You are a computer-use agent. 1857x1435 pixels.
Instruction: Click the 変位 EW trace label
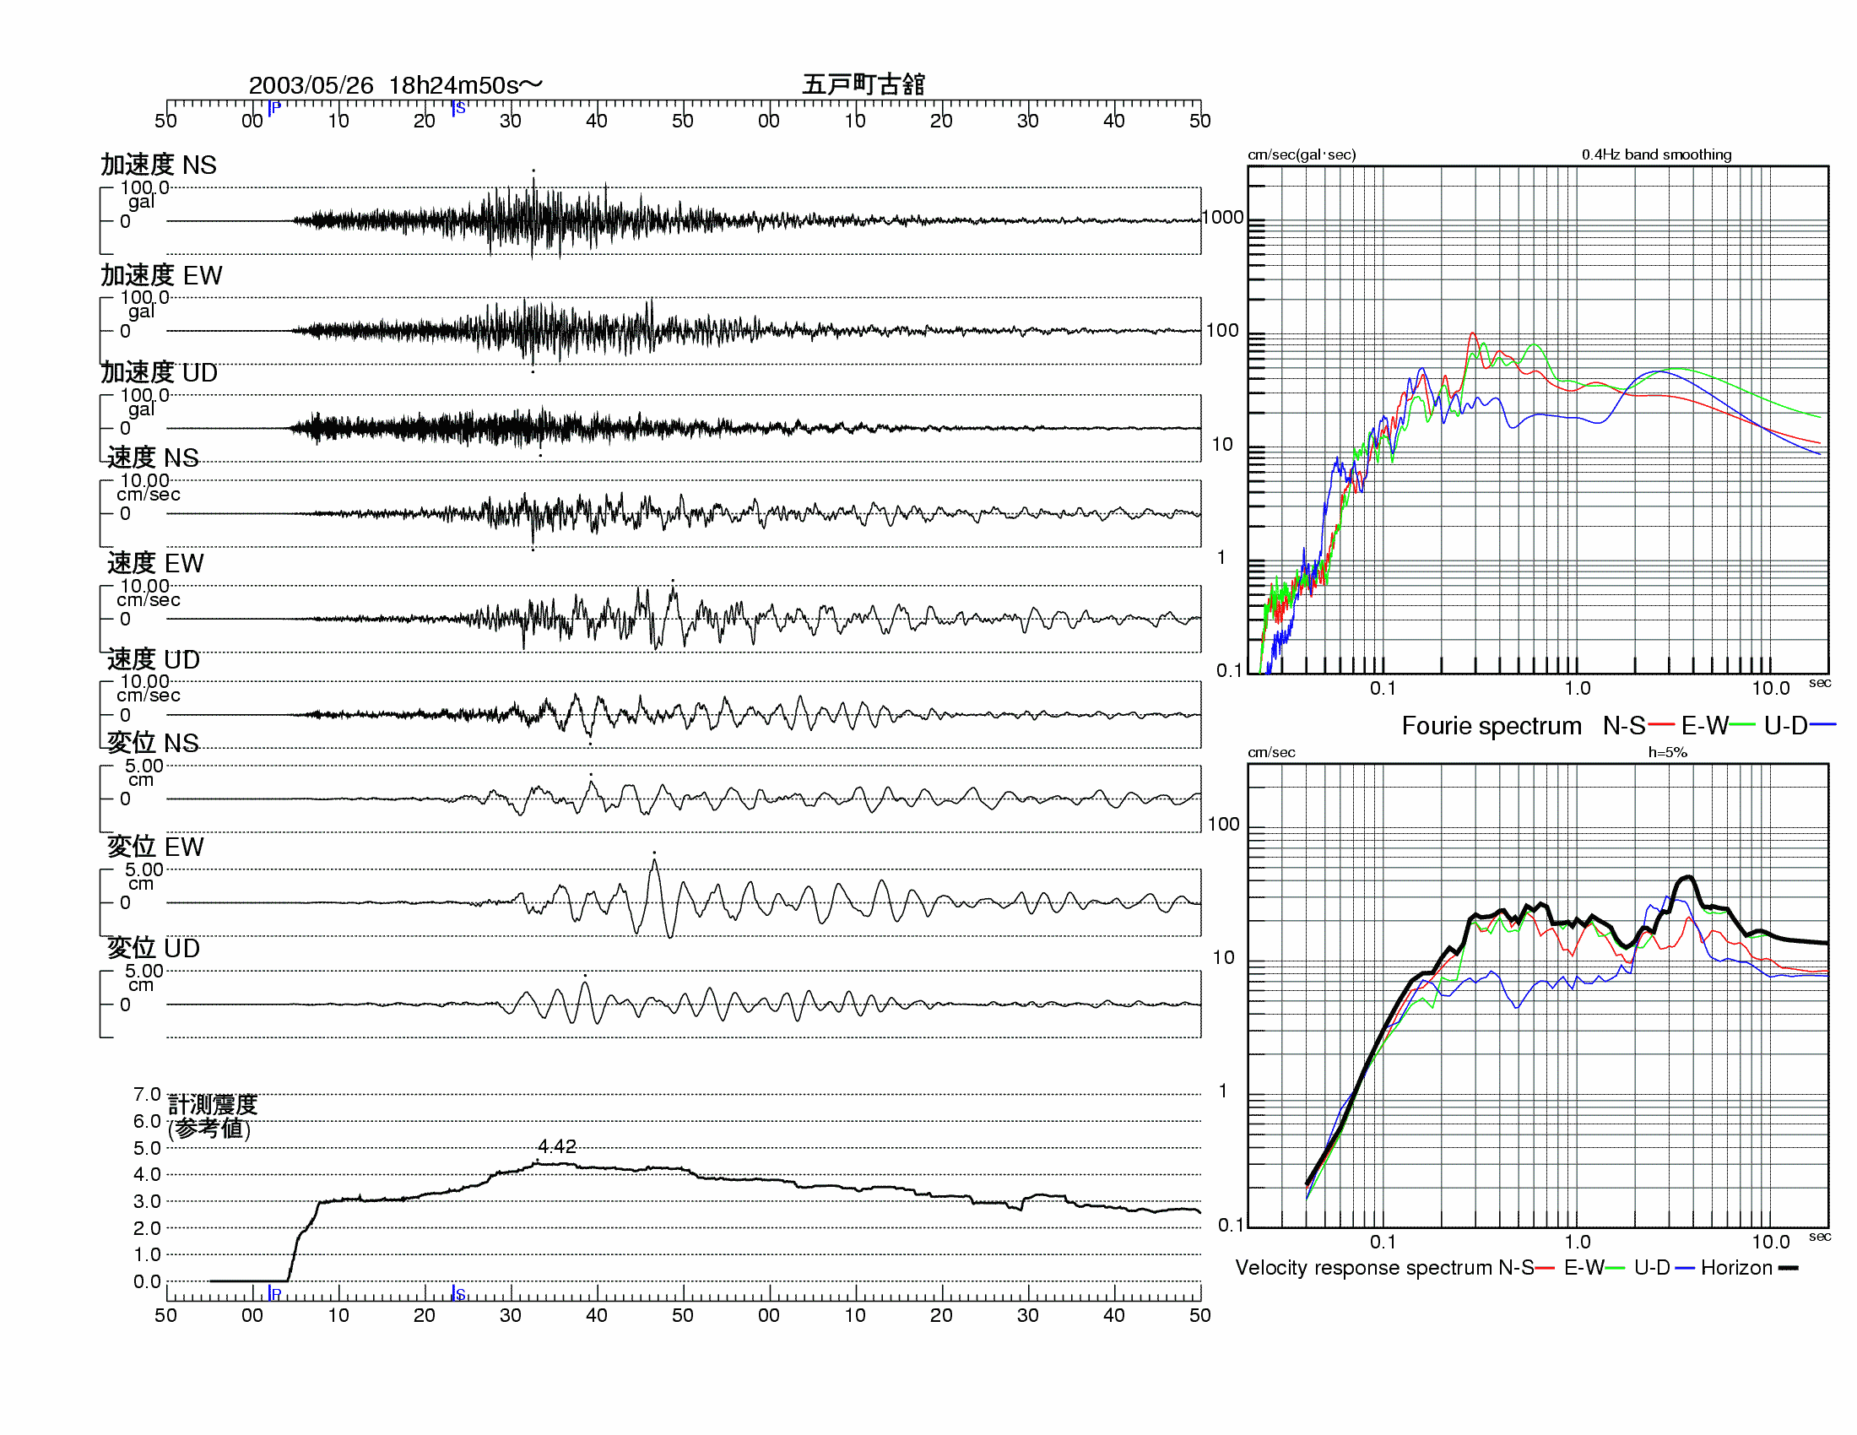tap(154, 846)
